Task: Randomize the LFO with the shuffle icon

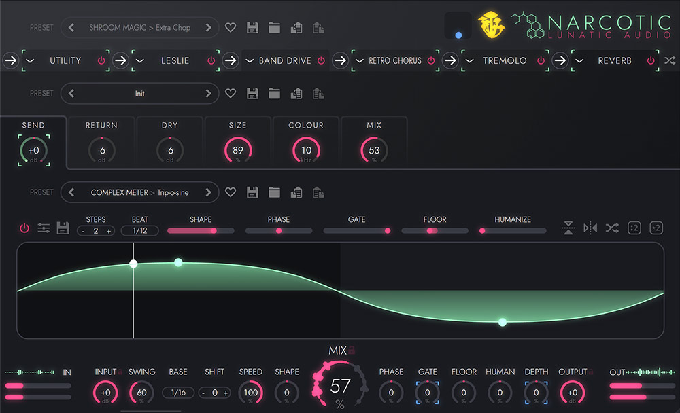Action: click(611, 228)
